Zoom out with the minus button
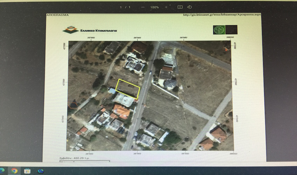This screenshot has height=175, width=297. click(143, 7)
